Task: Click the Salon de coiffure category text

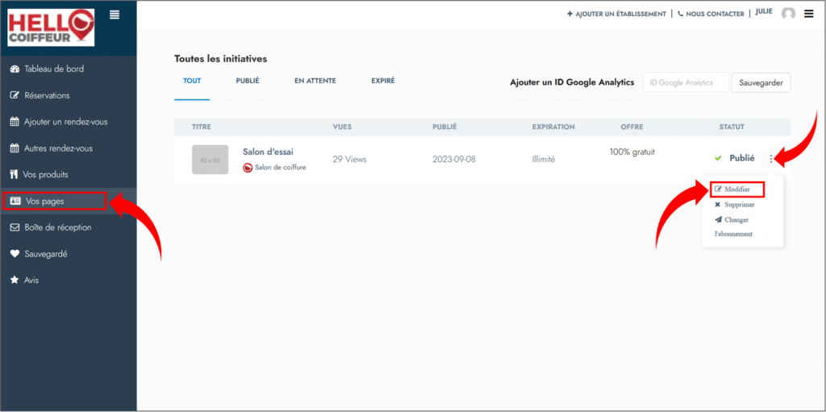Action: pyautogui.click(x=280, y=168)
